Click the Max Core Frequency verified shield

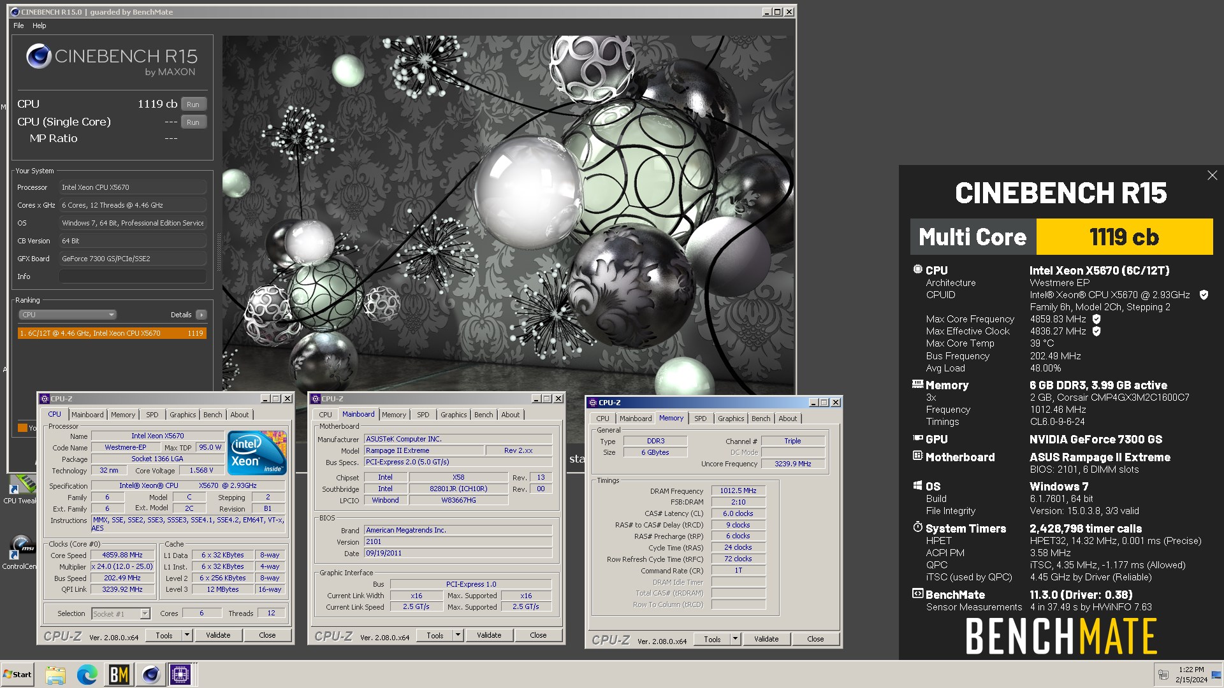[x=1096, y=319]
